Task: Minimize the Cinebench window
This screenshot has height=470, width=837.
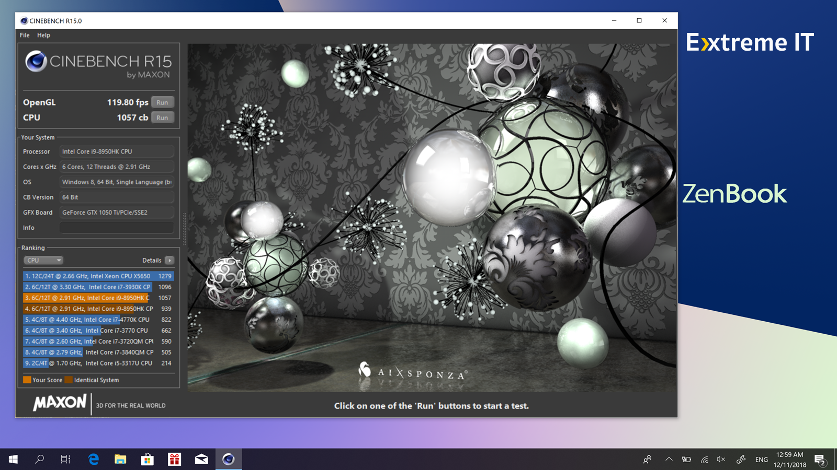Action: point(614,20)
